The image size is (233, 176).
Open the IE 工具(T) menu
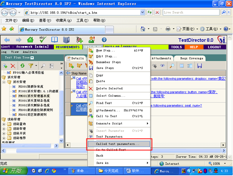click(82, 20)
